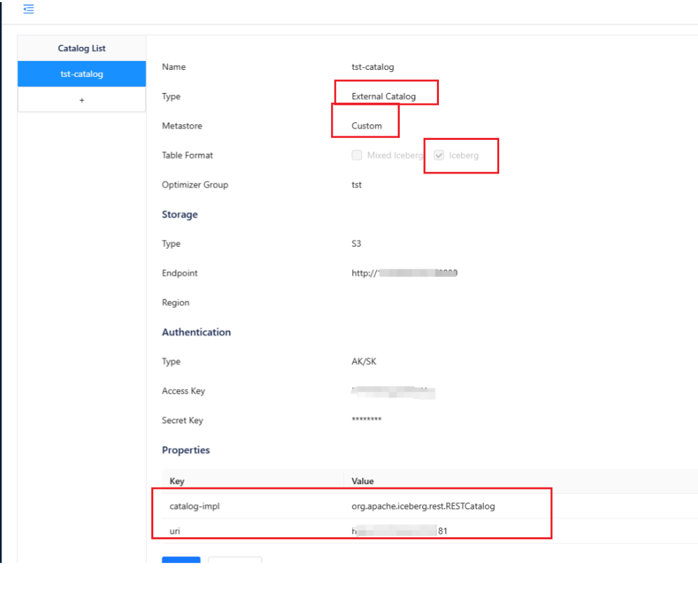The image size is (698, 589).
Task: Click the blue button below the properties table
Action: click(181, 560)
